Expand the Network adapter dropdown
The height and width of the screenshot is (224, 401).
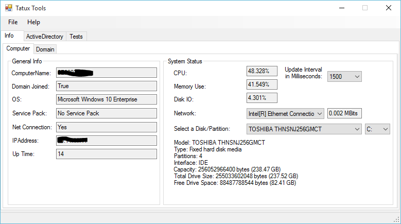285,113
